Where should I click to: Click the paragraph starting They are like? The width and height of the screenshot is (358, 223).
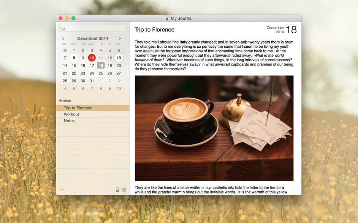[x=211, y=190]
